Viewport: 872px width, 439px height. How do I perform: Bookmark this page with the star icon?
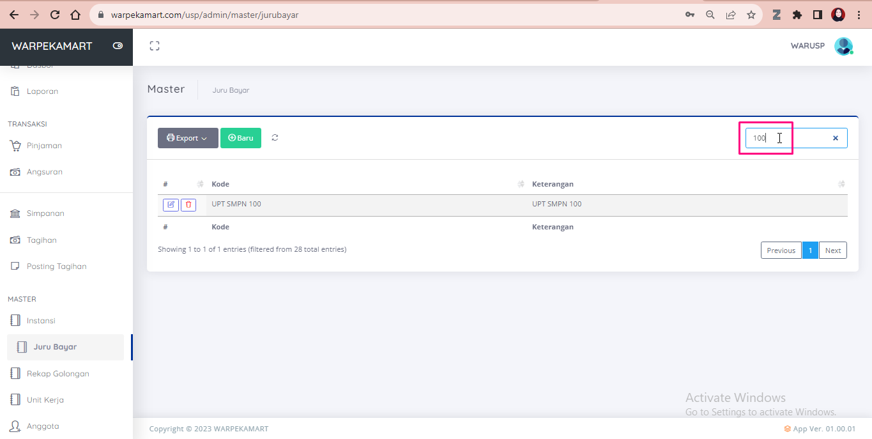coord(751,15)
